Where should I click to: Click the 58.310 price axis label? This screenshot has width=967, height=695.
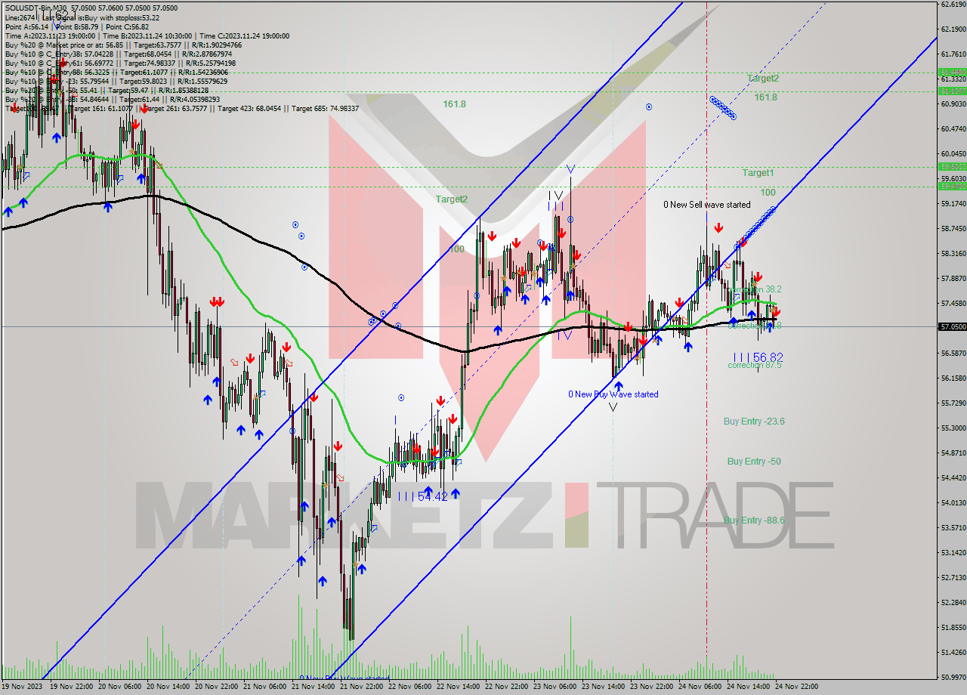[952, 254]
